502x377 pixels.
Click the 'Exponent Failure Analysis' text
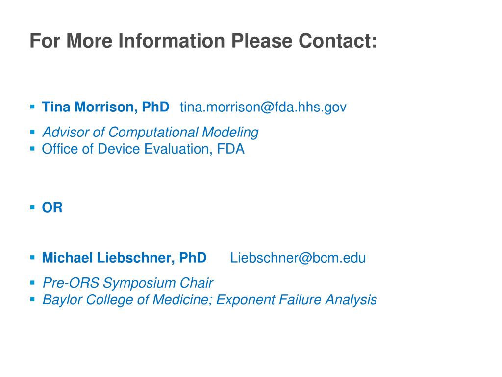[x=297, y=300]
